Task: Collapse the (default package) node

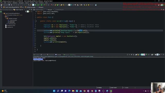Action: coord(6,18)
